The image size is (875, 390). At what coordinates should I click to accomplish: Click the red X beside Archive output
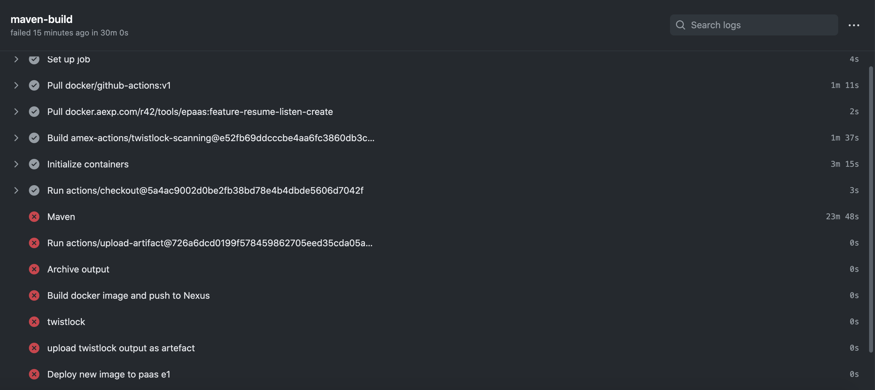point(34,269)
